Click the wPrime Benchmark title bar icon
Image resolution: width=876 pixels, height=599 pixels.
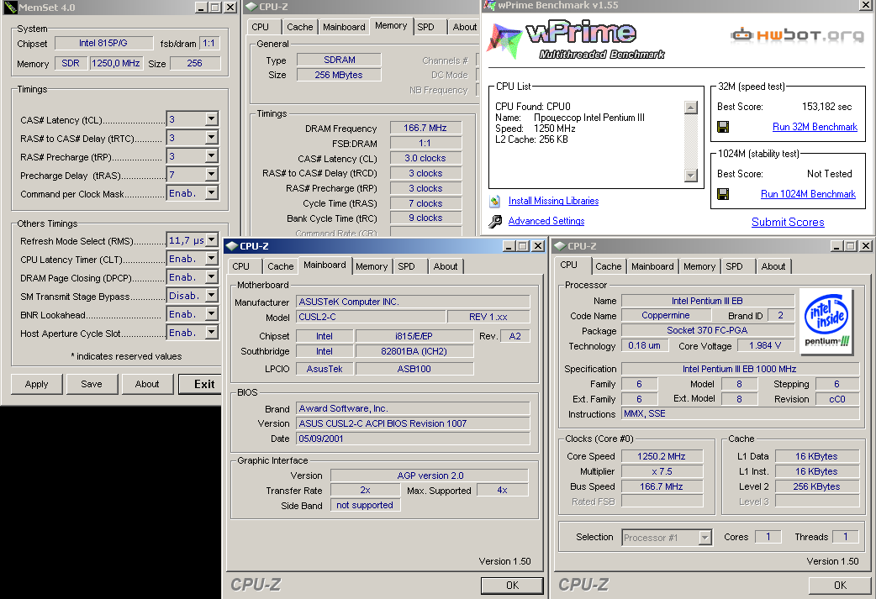(490, 6)
